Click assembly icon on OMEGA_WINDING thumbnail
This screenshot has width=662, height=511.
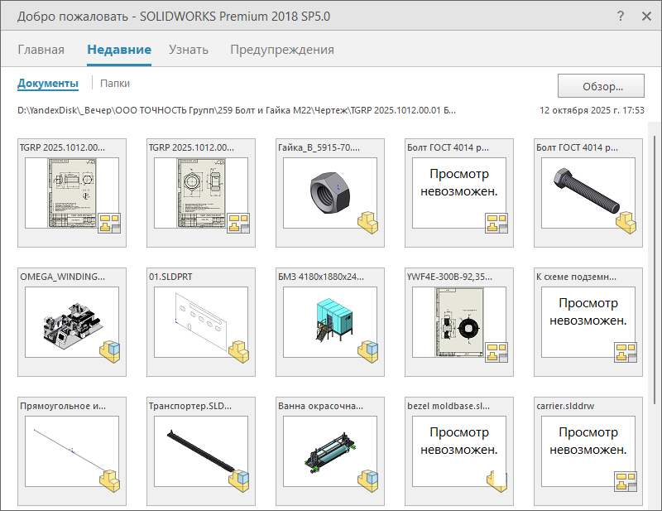[110, 351]
